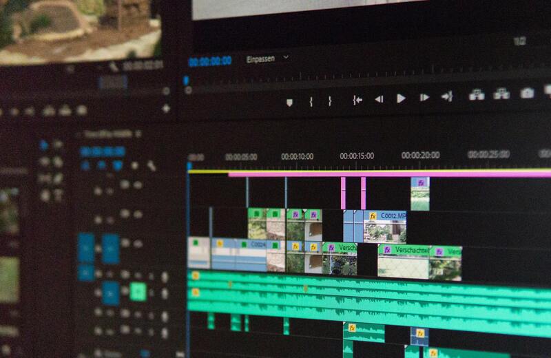Click the Export Frame camera icon

(527, 93)
